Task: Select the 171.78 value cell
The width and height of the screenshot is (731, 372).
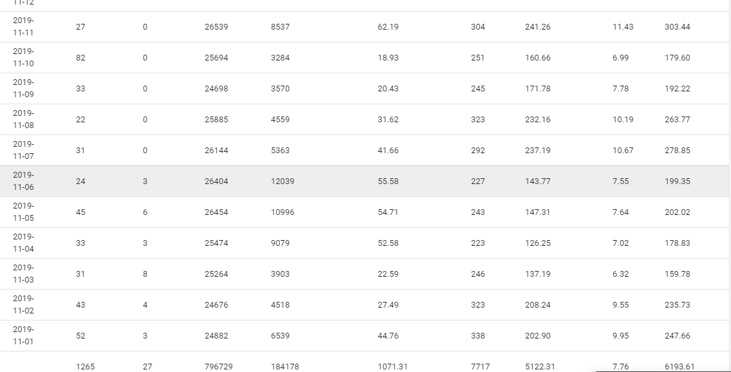Action: click(x=538, y=89)
